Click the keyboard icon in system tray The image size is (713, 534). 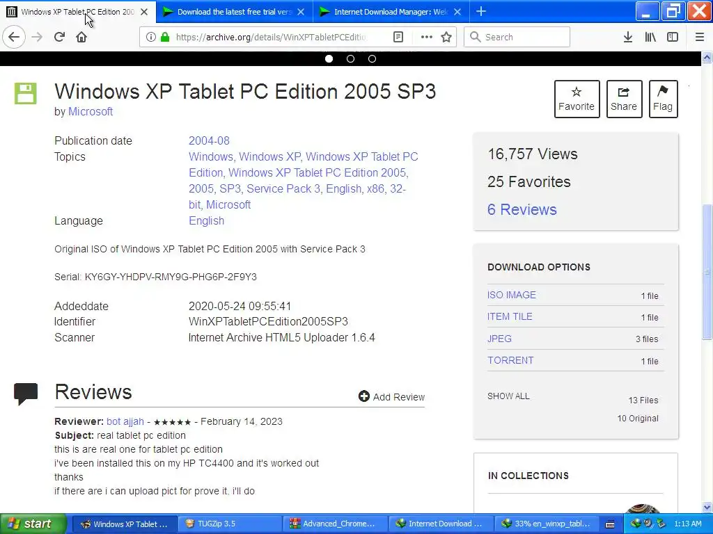[610, 524]
